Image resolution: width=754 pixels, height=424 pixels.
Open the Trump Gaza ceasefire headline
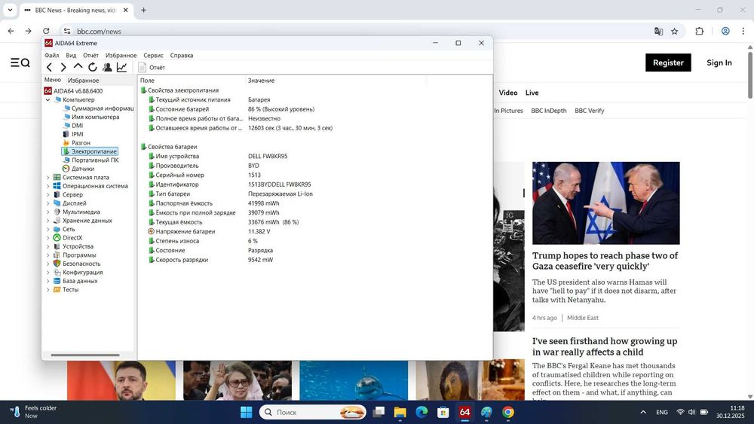point(605,261)
